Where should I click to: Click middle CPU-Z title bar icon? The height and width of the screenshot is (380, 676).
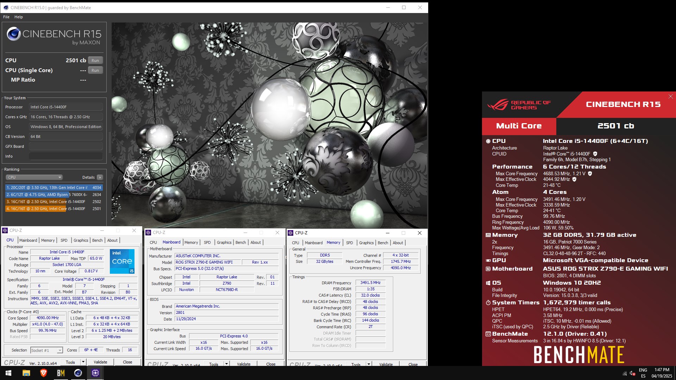tap(148, 233)
